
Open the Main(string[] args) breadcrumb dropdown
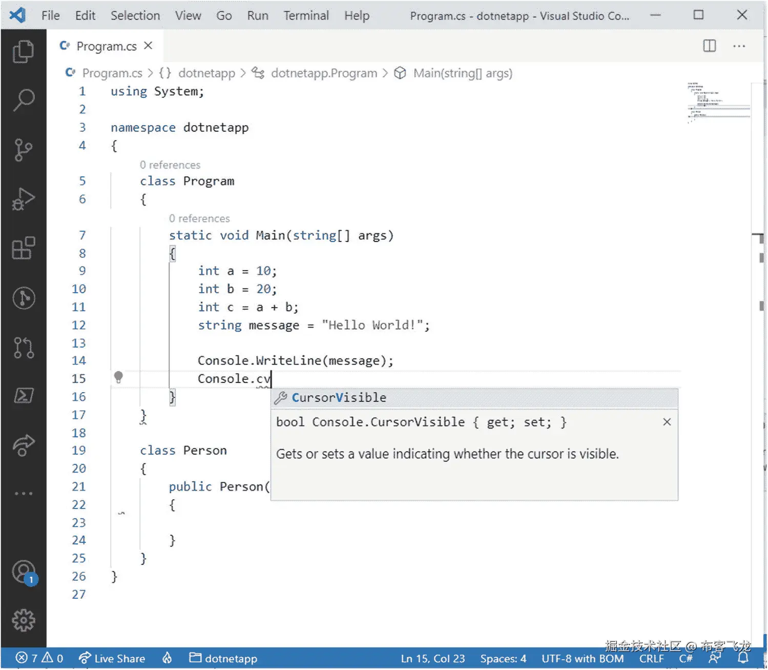pos(463,73)
